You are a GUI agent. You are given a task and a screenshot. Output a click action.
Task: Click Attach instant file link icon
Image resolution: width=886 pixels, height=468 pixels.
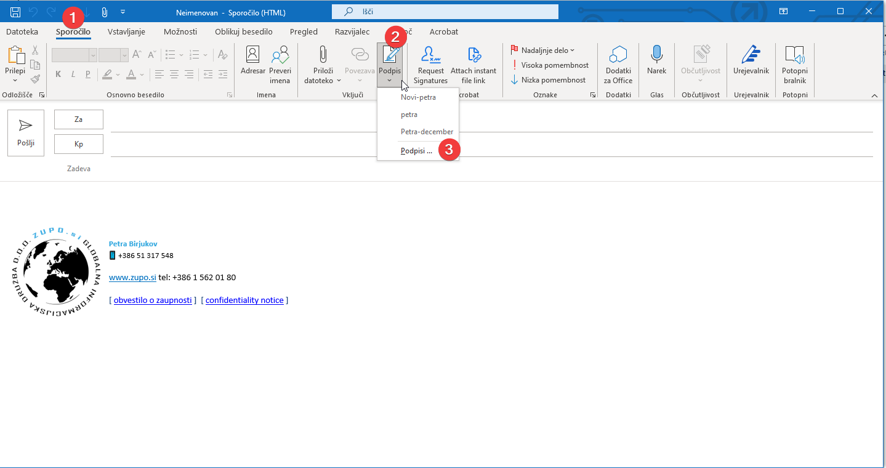coord(473,55)
